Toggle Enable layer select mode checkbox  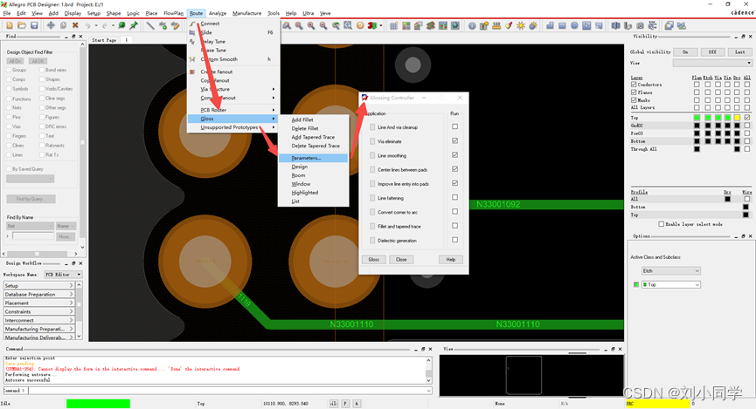click(662, 224)
